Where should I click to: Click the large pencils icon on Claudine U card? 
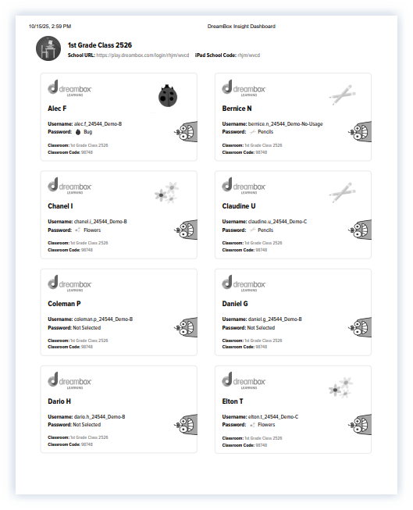[342, 192]
